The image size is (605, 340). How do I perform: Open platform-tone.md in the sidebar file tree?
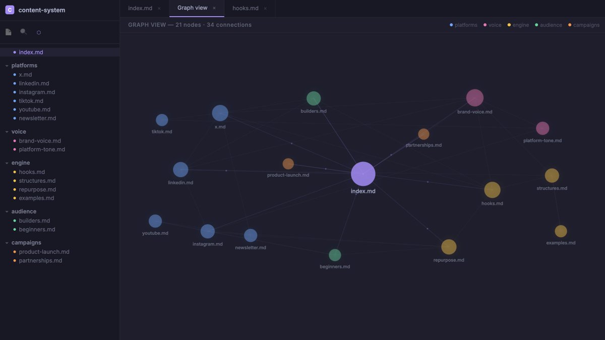click(59, 150)
